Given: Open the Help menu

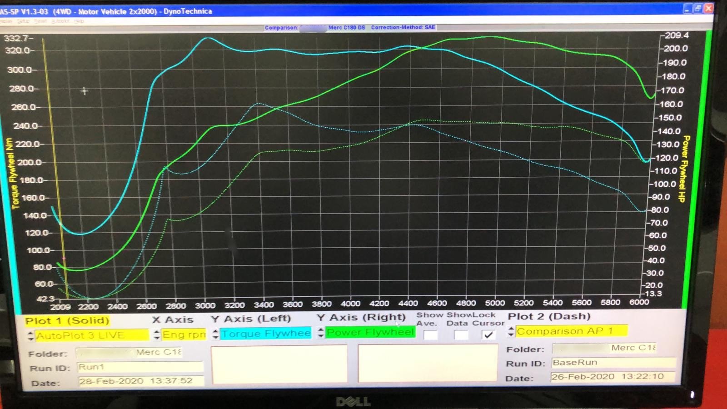Looking at the screenshot, I should click(79, 21).
